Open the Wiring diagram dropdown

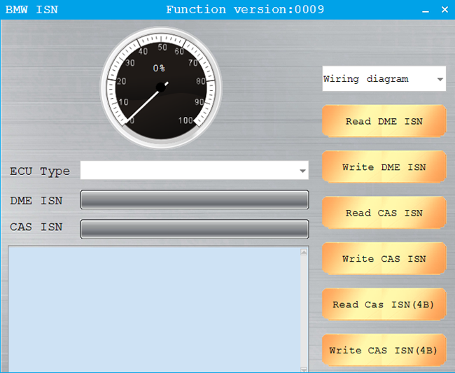click(x=384, y=78)
